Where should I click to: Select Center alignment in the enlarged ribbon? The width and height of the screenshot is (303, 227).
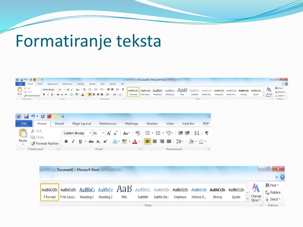[154, 142]
